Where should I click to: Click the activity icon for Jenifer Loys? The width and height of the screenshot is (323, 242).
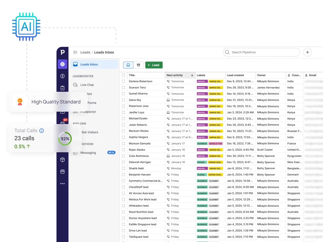pyautogui.click(x=168, y=112)
